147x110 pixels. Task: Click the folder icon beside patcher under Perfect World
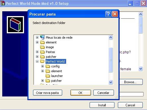48,81
